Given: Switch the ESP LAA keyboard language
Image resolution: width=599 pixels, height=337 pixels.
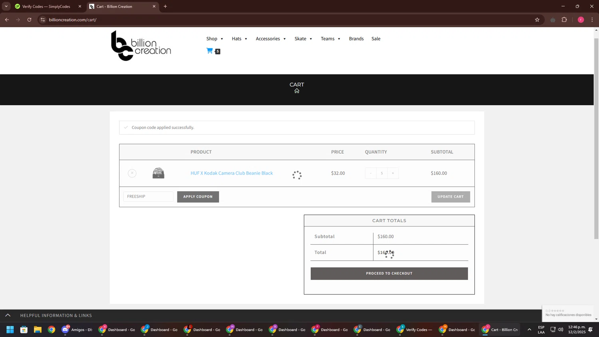Looking at the screenshot, I should click(x=541, y=330).
